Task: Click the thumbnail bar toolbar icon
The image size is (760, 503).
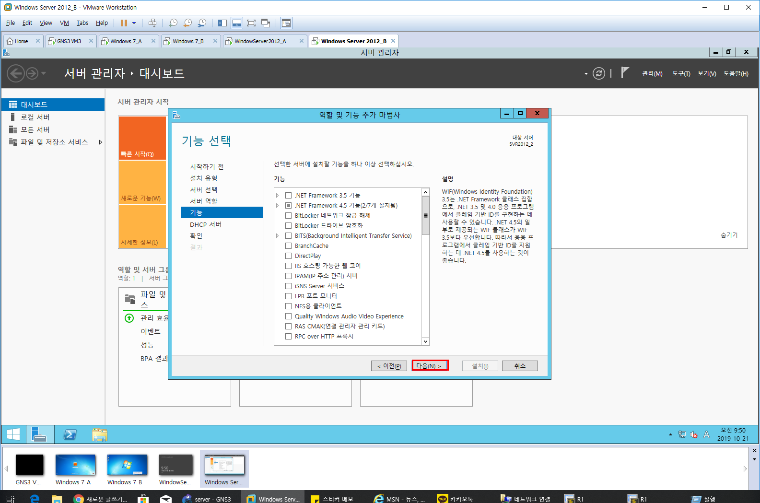Action: tap(237, 23)
